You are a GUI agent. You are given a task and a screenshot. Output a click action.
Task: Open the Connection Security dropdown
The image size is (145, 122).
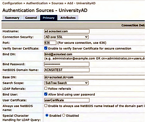[x=66, y=37]
